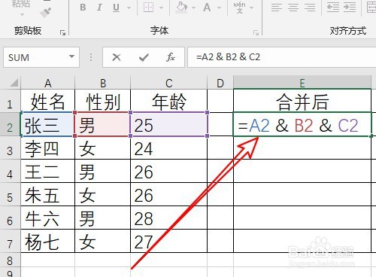
Task: Click cell containing 年龄
Action: coord(169,101)
